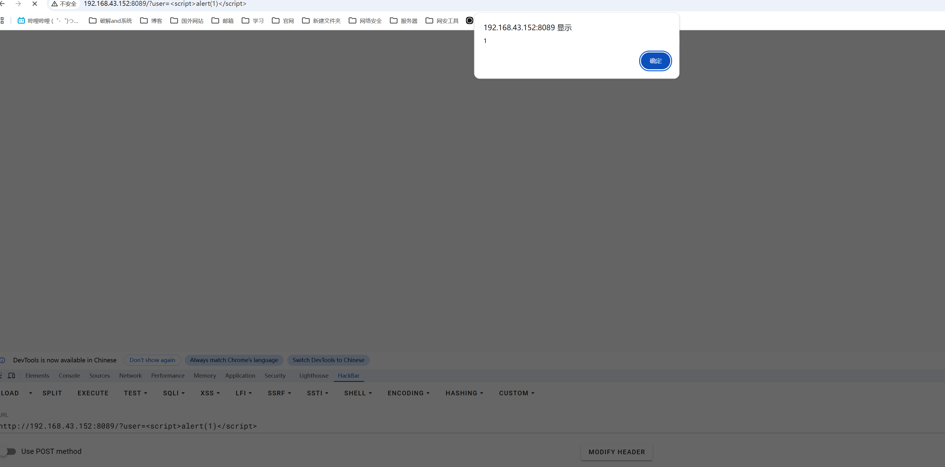945x467 pixels.
Task: Click the alert message text 1
Action: [485, 41]
